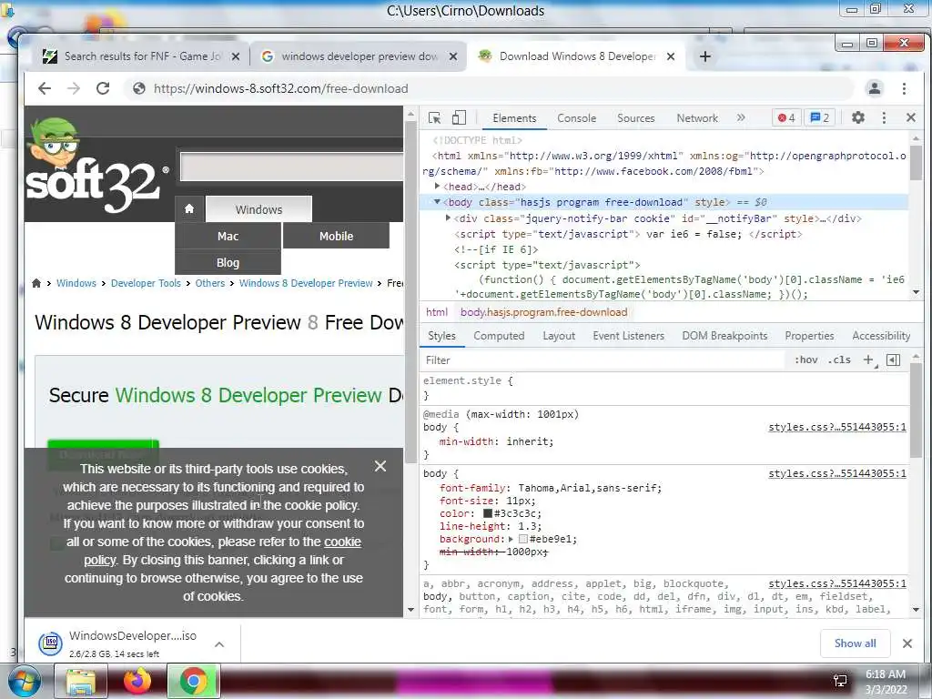Screen dimensions: 932x699
Task: Select the Mobile nav item
Action: [336, 236]
